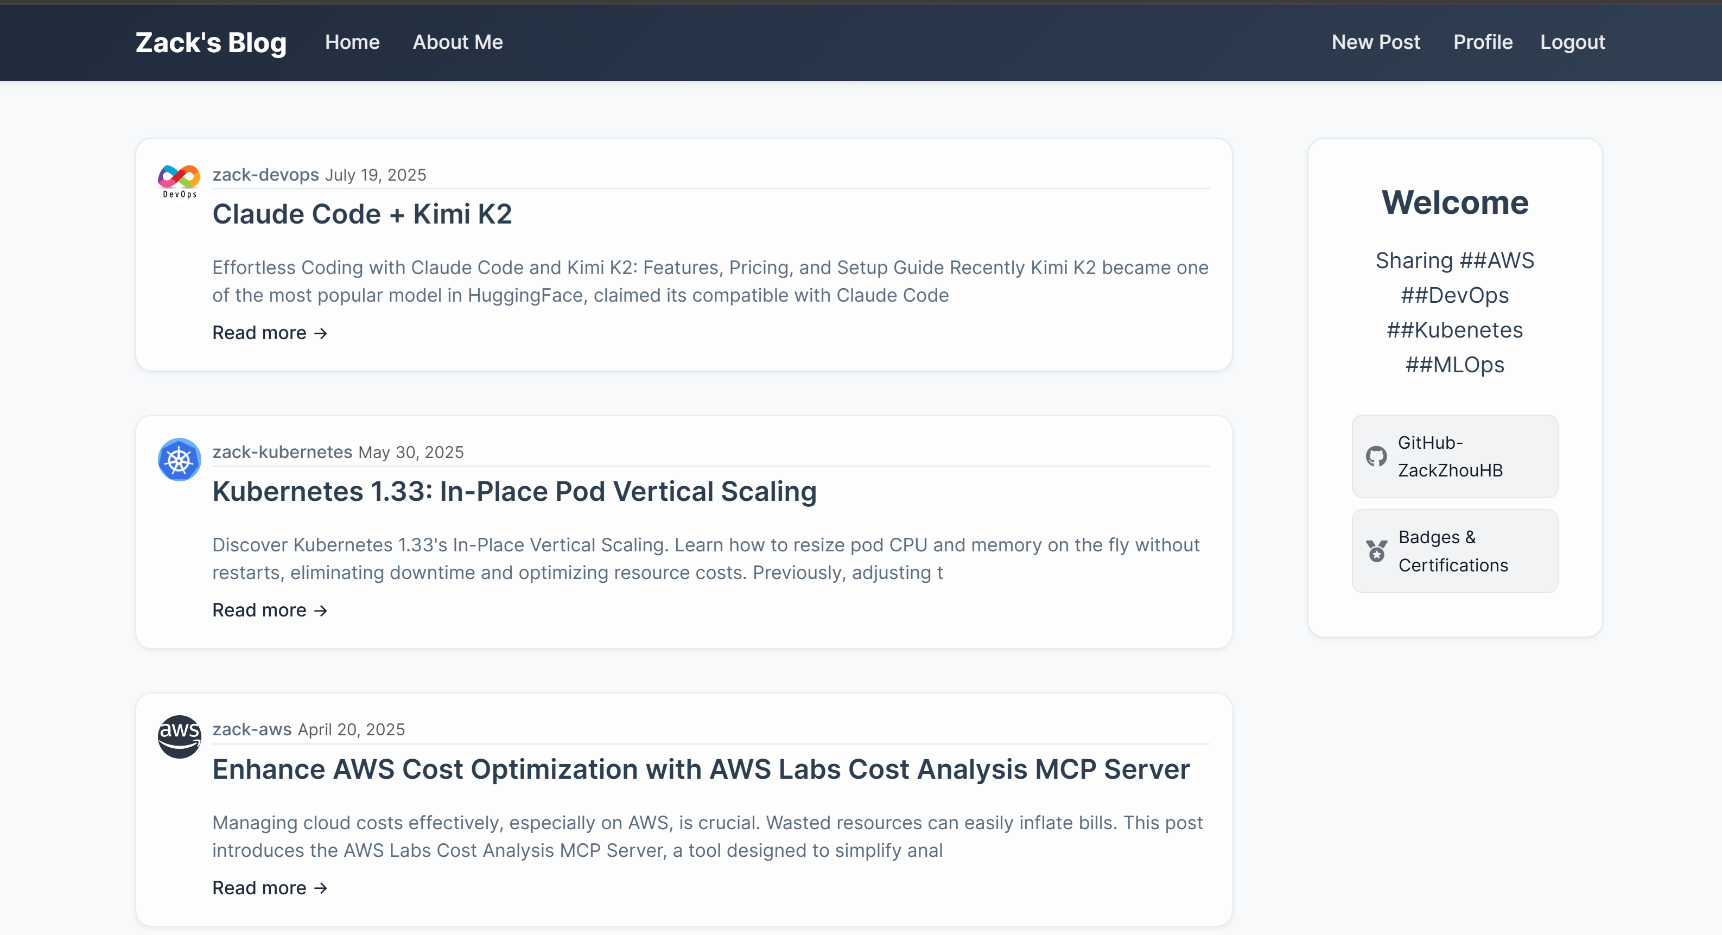Click the date July 19, 2025
Screen dimensions: 1722x935
pyautogui.click(x=376, y=175)
